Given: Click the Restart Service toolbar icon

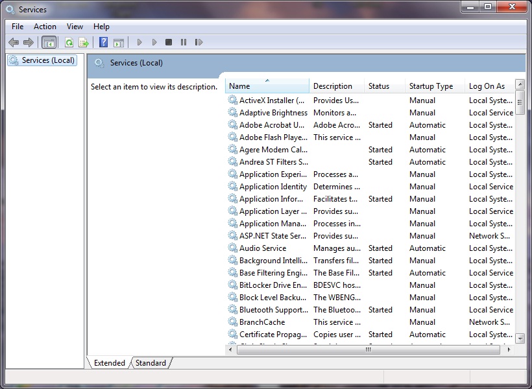Looking at the screenshot, I should point(199,43).
